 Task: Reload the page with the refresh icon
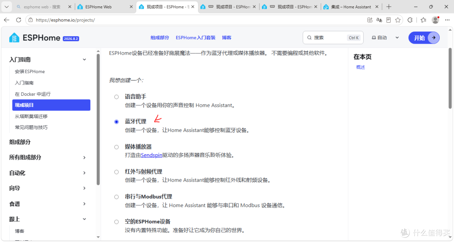tap(18, 20)
